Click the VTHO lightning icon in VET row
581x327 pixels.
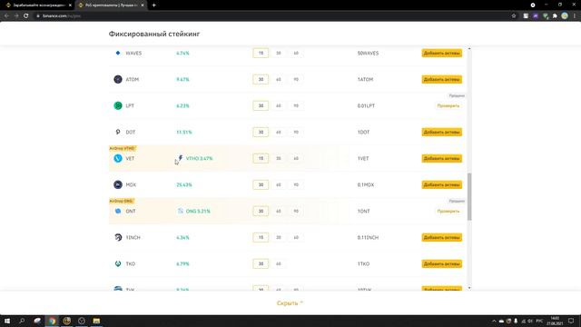[181, 158]
